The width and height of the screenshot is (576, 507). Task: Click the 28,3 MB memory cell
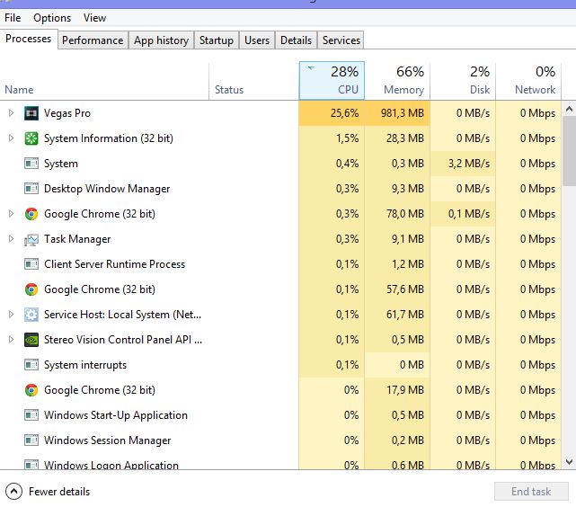(x=397, y=138)
